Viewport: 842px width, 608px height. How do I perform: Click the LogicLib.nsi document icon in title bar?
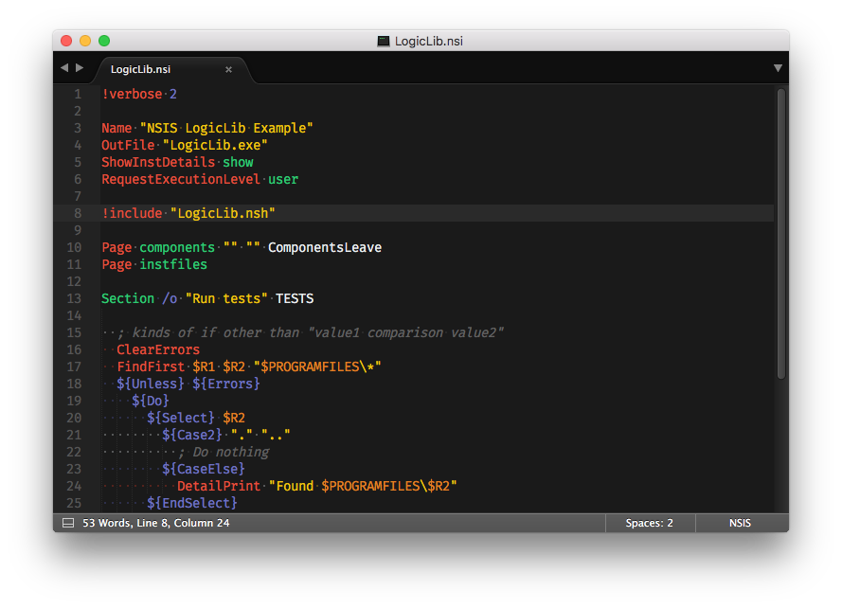tap(384, 42)
